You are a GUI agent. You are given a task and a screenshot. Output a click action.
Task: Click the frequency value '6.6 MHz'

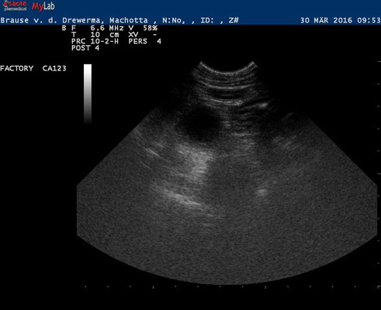[107, 28]
